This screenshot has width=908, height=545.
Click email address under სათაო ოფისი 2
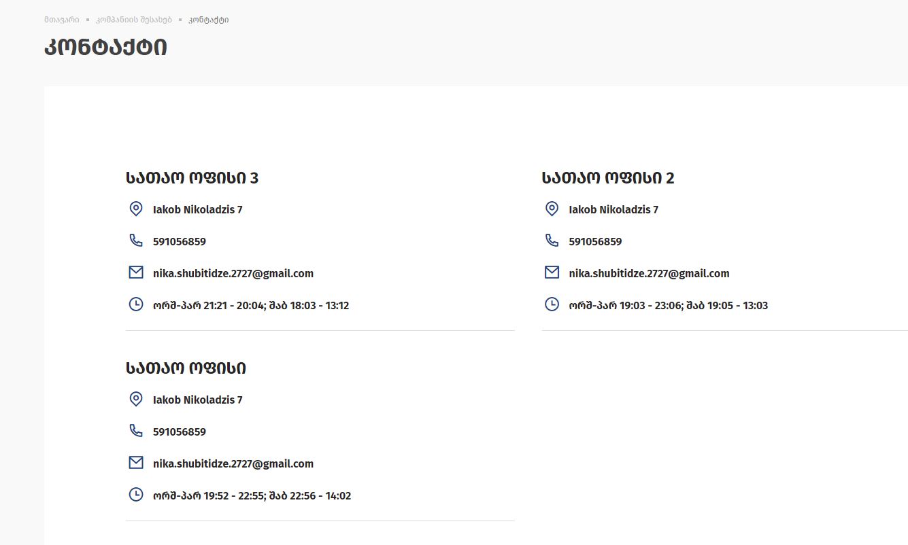(x=649, y=273)
